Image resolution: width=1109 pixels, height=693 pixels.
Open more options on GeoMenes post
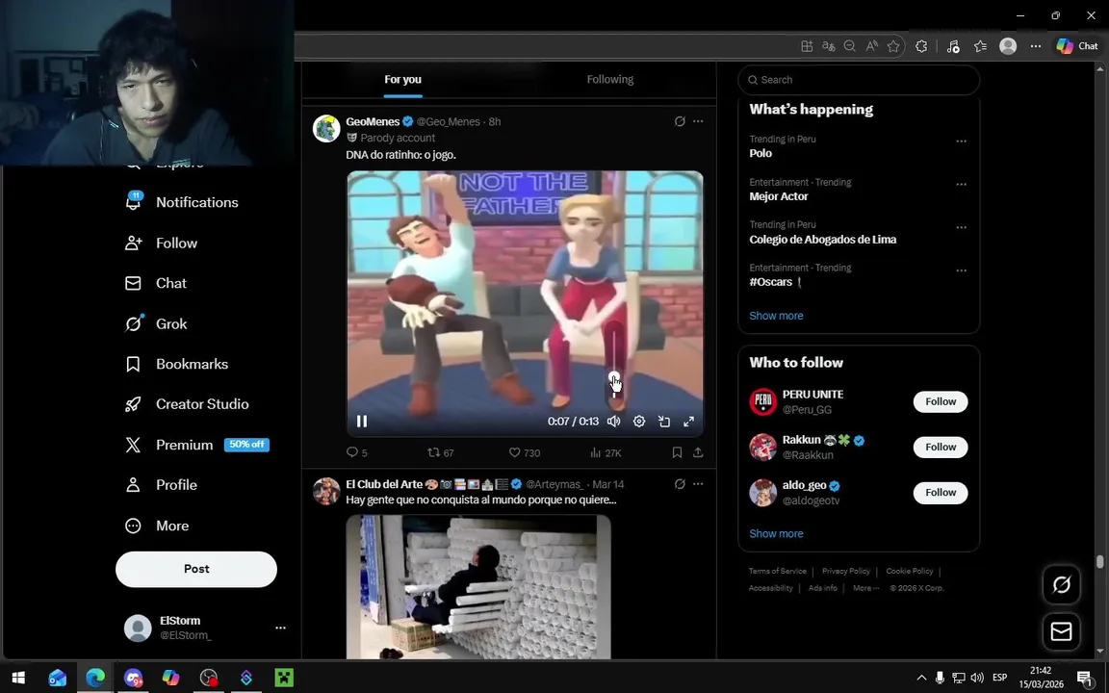point(698,121)
